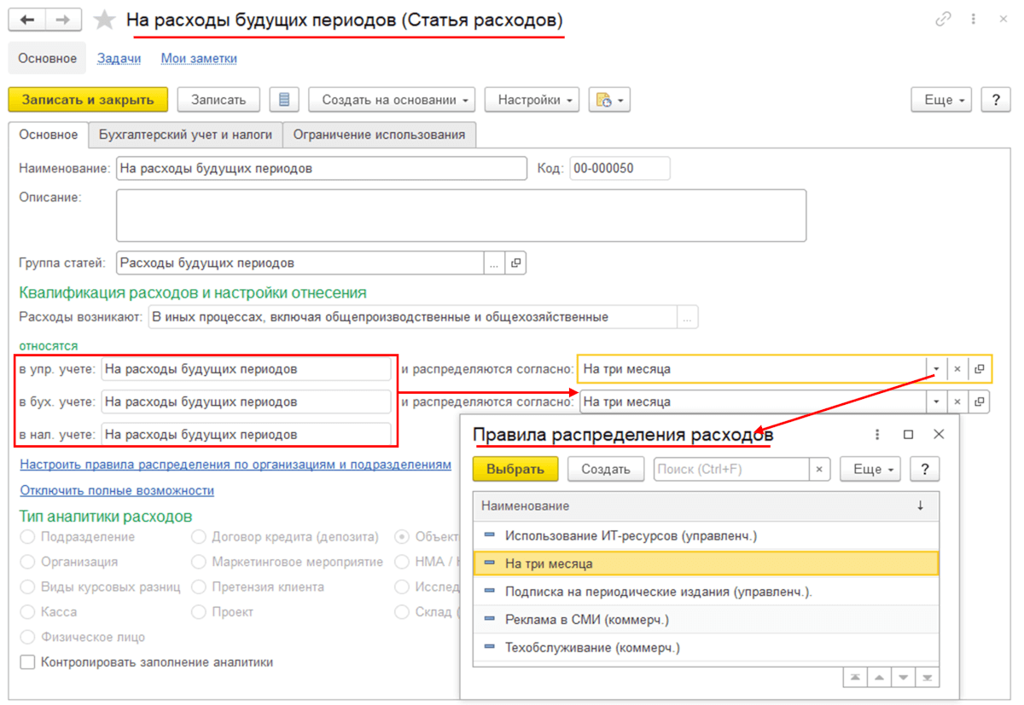The image size is (1024, 705).
Task: Open help in Правила распределения расходов window
Action: (924, 469)
